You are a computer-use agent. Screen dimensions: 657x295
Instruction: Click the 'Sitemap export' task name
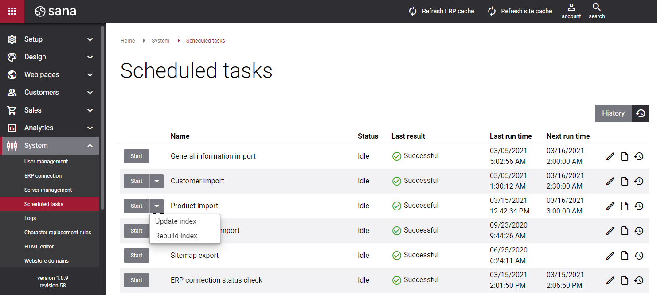[195, 256]
